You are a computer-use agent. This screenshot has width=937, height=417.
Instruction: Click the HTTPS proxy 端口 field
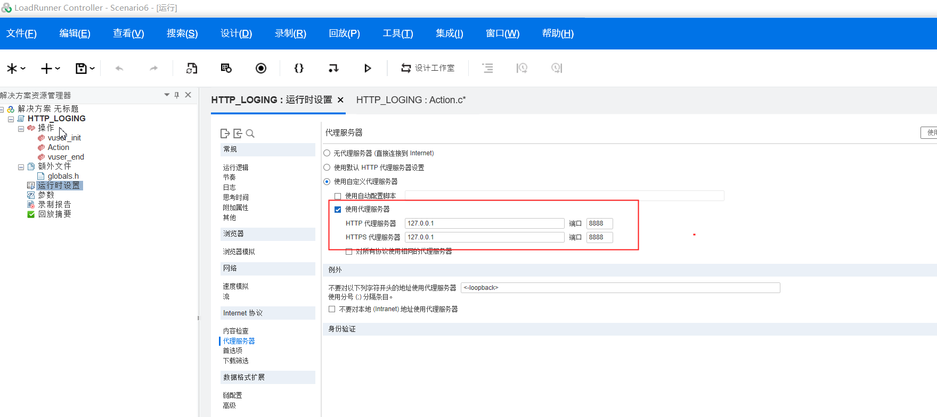coord(600,237)
